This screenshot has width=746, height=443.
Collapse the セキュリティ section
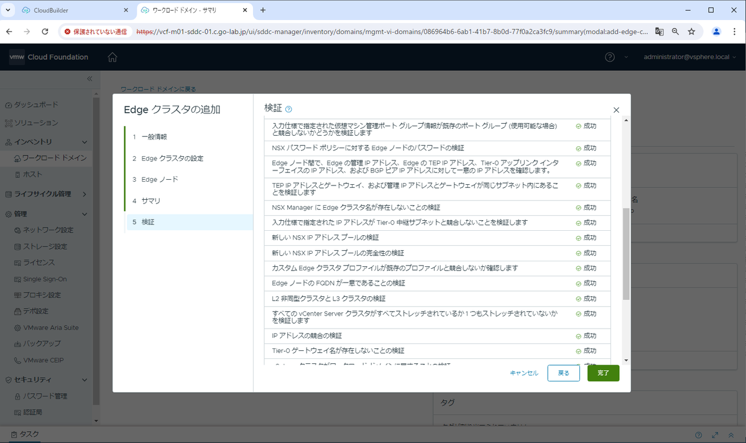(x=85, y=380)
